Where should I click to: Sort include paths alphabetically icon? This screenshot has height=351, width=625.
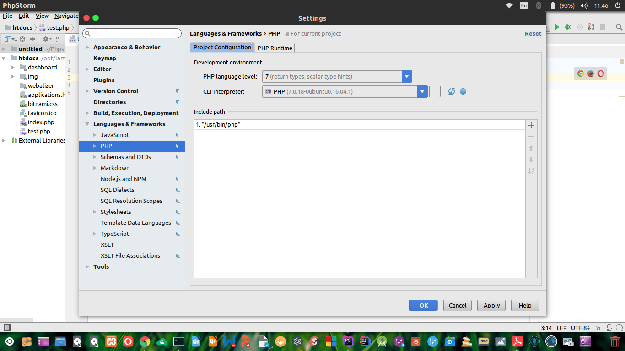click(x=531, y=171)
